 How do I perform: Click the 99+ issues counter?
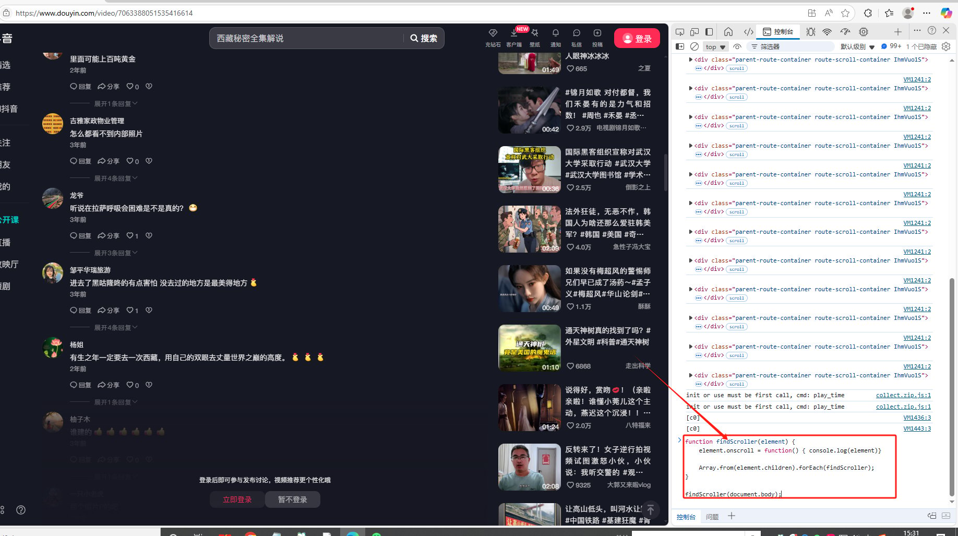coord(891,46)
